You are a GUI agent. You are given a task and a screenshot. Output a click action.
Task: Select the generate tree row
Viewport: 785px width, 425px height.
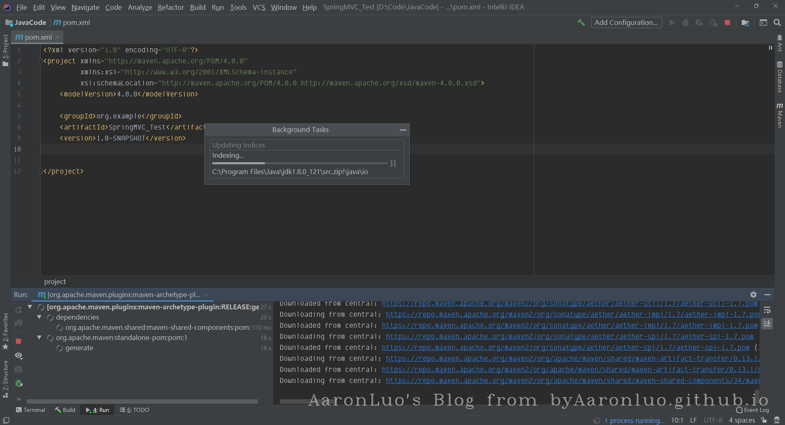149,348
